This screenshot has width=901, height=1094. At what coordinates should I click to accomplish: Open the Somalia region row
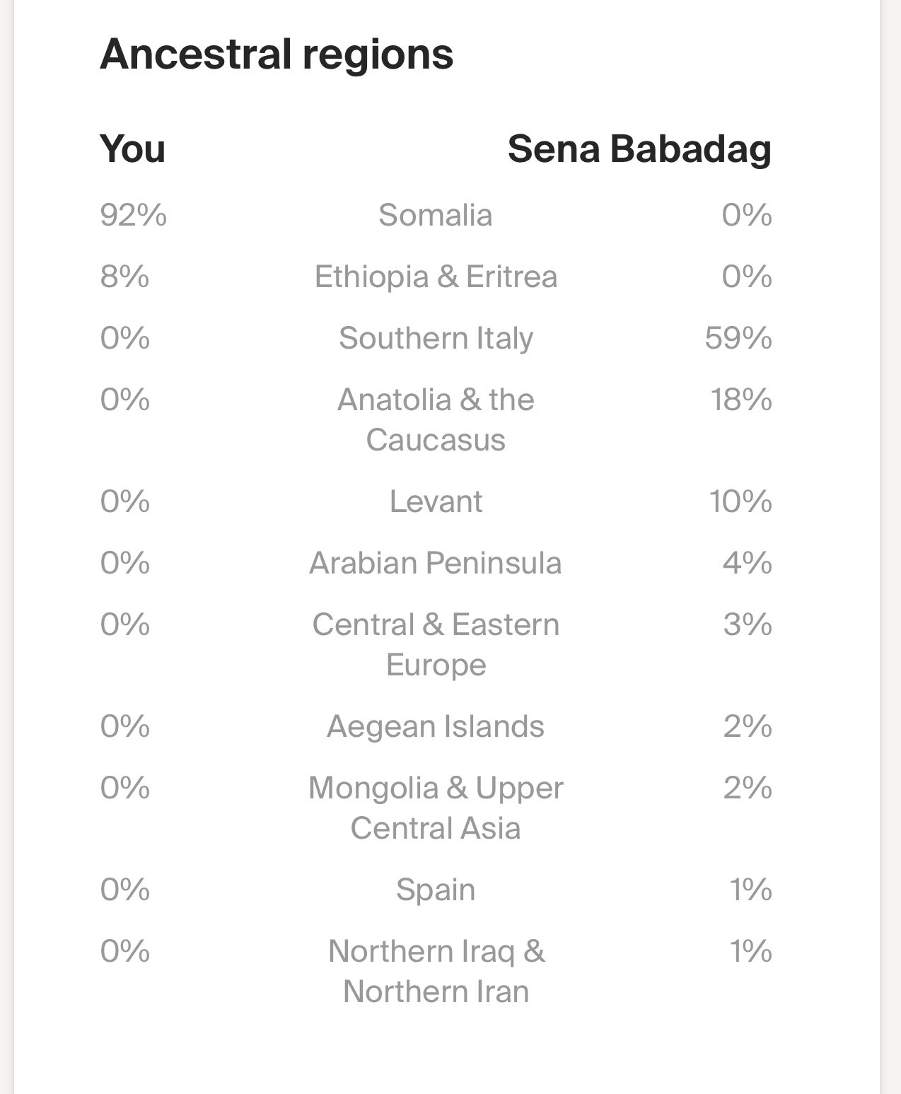pyautogui.click(x=436, y=215)
